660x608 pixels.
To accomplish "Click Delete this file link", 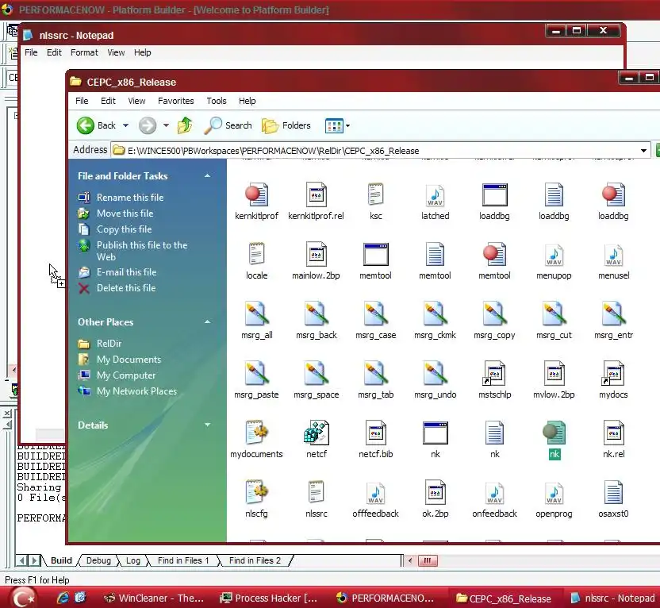I will (x=126, y=288).
